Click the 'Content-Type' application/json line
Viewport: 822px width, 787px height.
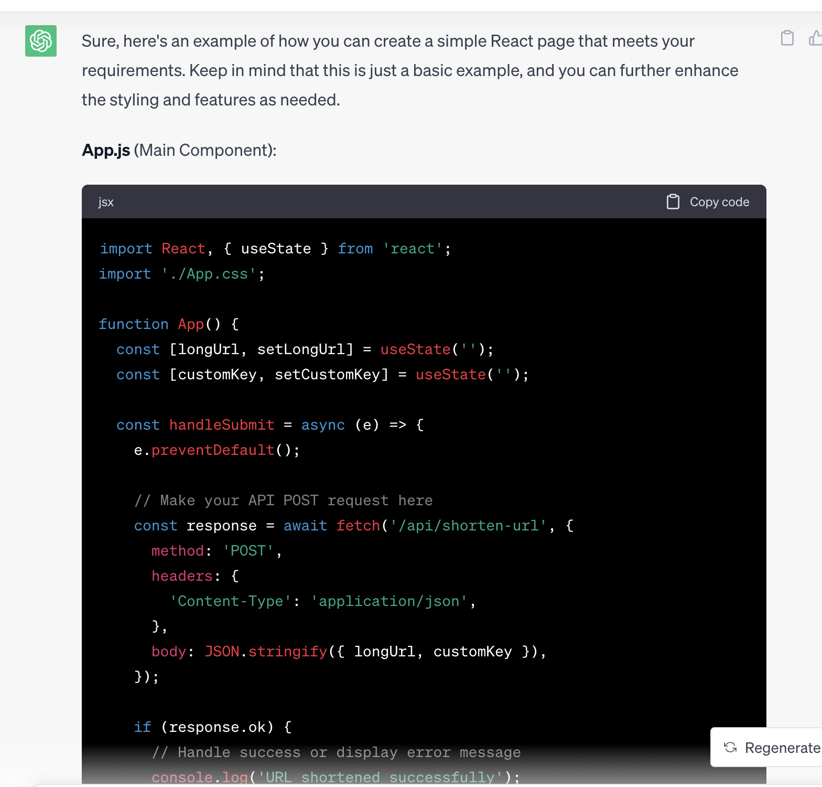(x=322, y=601)
